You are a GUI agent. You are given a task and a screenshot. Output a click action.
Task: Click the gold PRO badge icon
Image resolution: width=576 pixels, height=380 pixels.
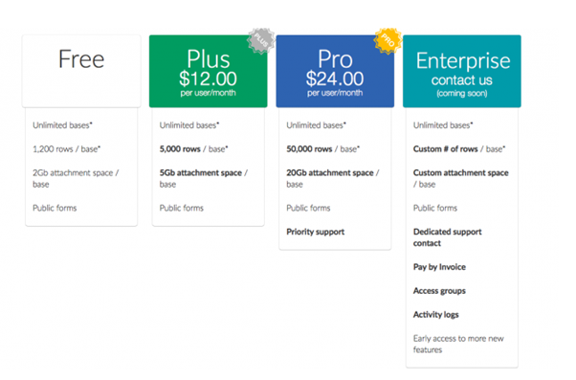click(x=388, y=40)
